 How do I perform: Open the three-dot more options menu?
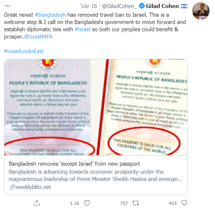7,6
